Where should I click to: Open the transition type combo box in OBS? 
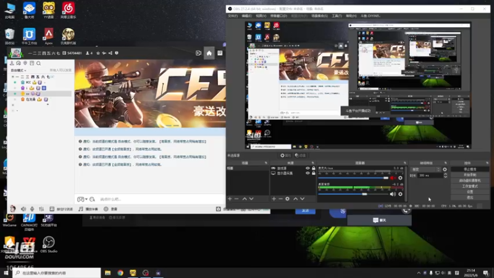(425, 169)
